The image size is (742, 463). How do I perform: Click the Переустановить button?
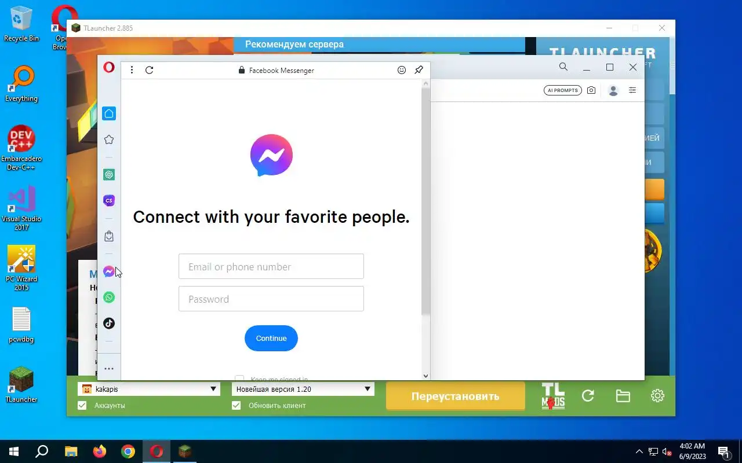[456, 396]
